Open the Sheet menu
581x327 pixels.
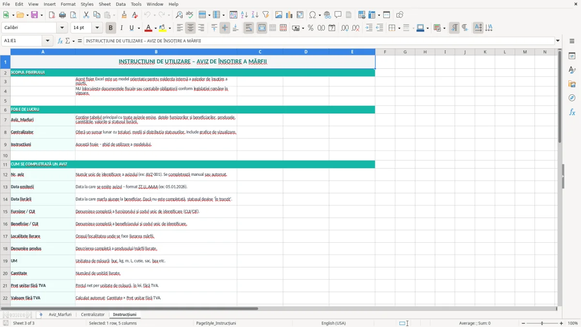pyautogui.click(x=105, y=4)
